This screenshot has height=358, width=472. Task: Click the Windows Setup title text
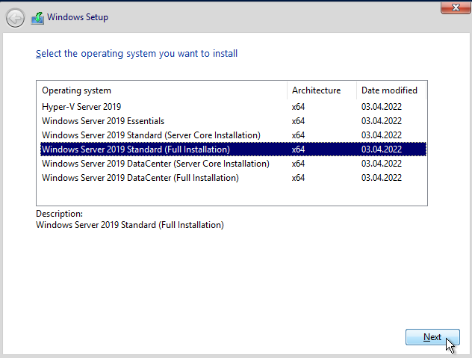pos(78,17)
